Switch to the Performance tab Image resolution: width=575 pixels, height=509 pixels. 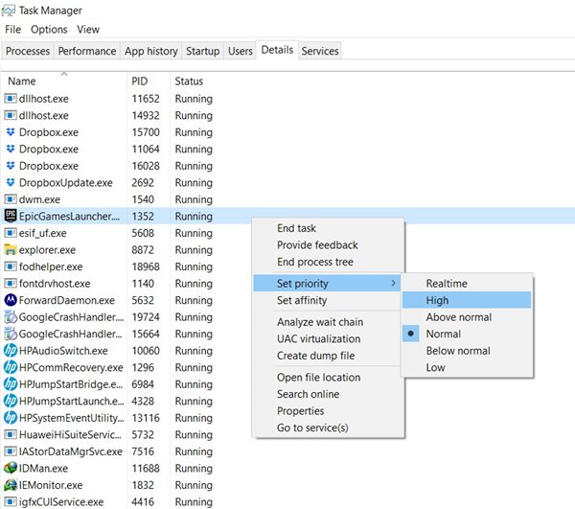click(x=87, y=51)
